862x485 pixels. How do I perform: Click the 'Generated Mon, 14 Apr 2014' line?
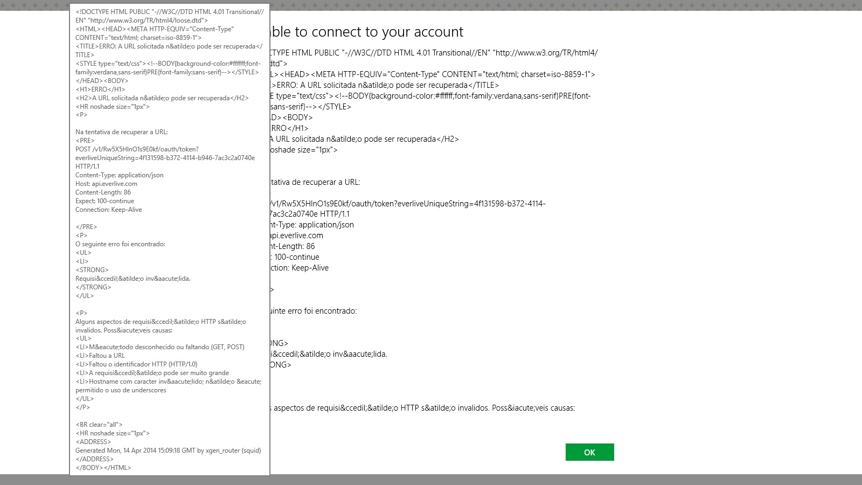[168, 451]
